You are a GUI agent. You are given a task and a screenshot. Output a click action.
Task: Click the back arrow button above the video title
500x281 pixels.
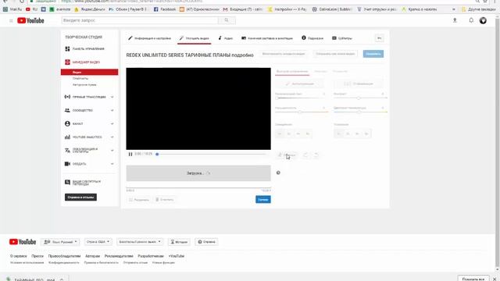point(379,38)
